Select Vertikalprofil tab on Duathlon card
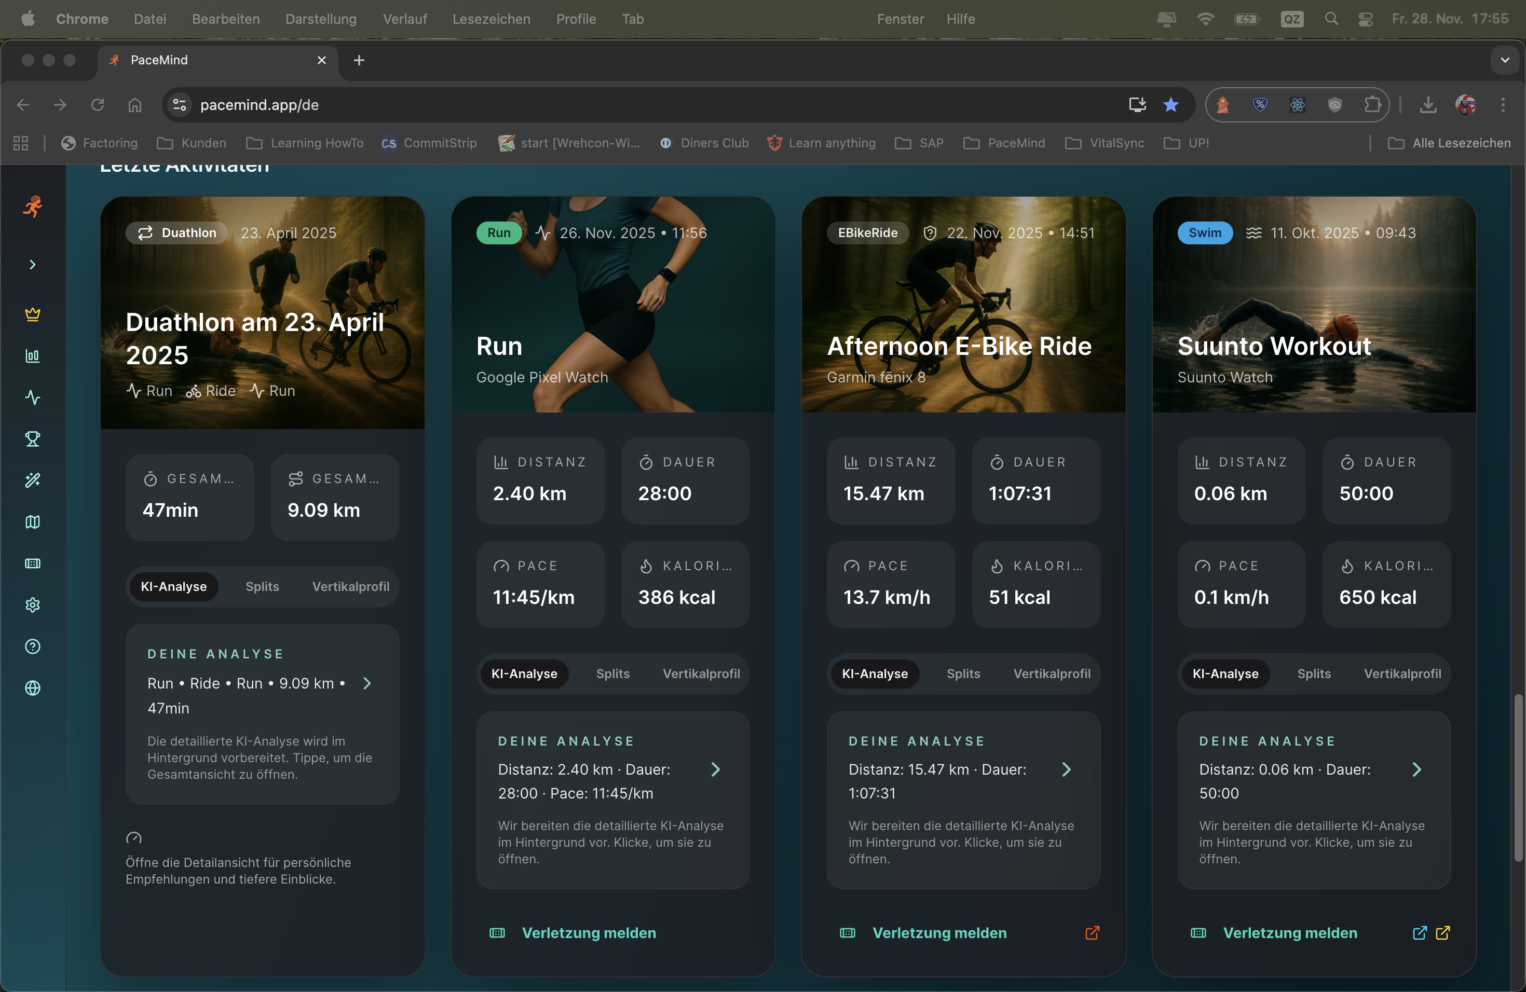Image resolution: width=1526 pixels, height=992 pixels. click(350, 586)
